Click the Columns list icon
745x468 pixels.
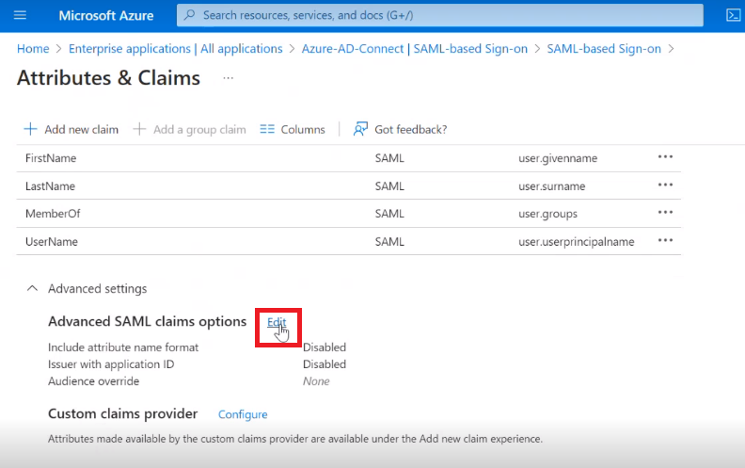click(267, 129)
